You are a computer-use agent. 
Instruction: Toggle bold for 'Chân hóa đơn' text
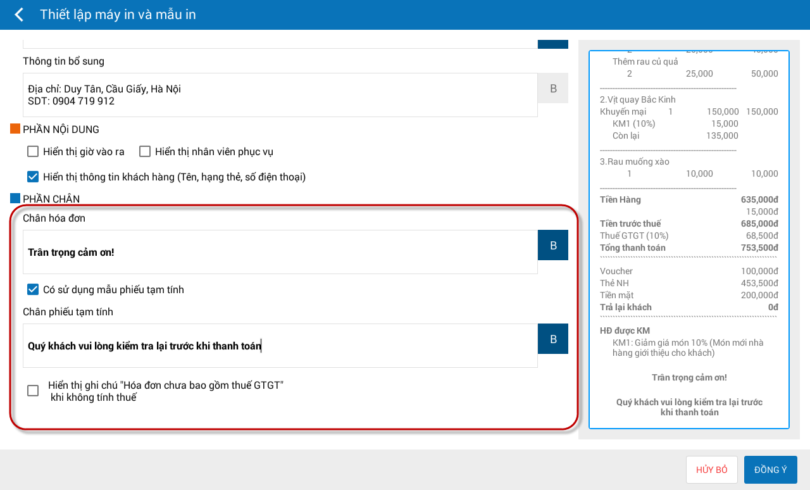coord(553,246)
